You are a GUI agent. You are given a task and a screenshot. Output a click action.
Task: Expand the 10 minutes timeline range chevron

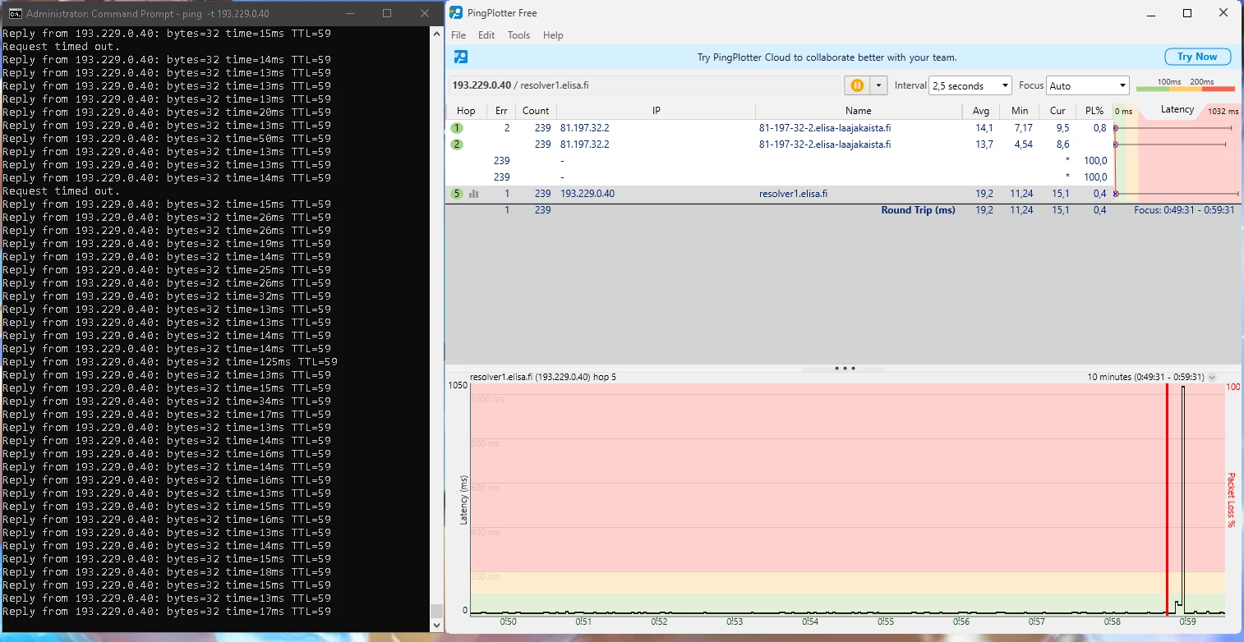click(x=1212, y=378)
